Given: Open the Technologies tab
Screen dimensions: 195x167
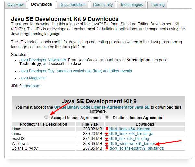Looking at the screenshot, I should (x=132, y=5).
